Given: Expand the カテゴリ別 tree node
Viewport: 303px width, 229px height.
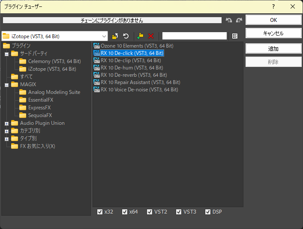Looking at the screenshot, I should coord(6,131).
